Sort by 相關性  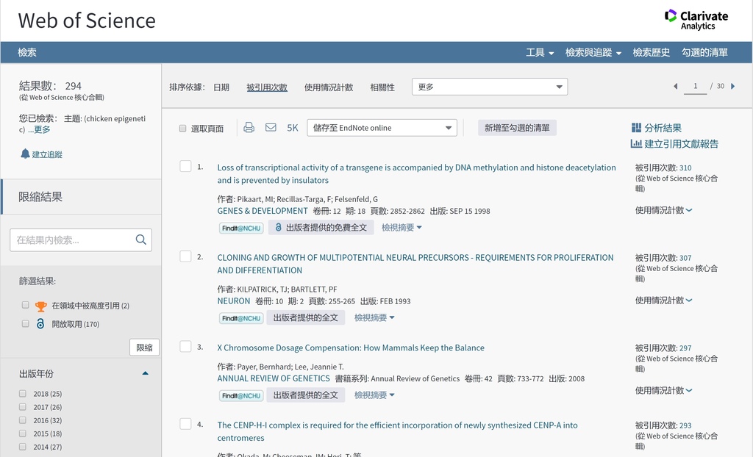382,87
